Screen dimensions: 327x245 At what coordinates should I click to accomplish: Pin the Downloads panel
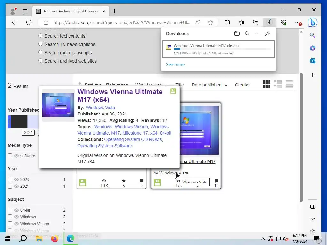click(268, 33)
